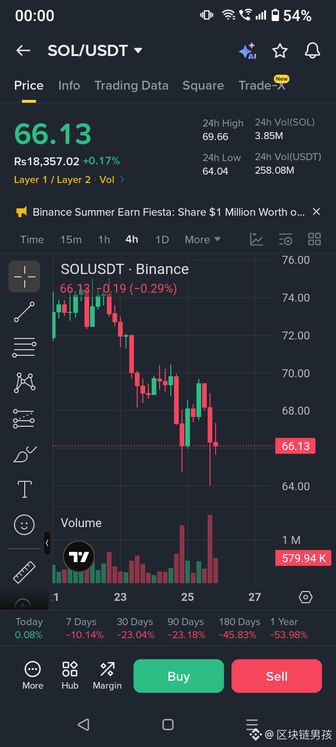Open the Trade-X tab

tap(262, 85)
